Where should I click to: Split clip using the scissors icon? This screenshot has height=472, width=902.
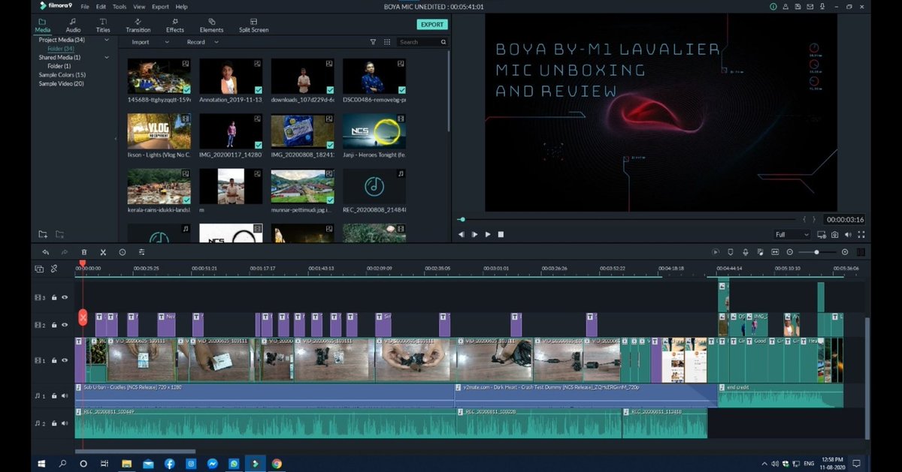(x=103, y=252)
